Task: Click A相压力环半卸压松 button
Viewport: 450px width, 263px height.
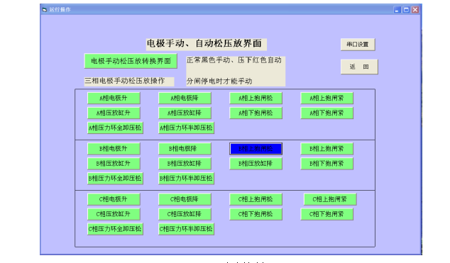Action: 186,128
